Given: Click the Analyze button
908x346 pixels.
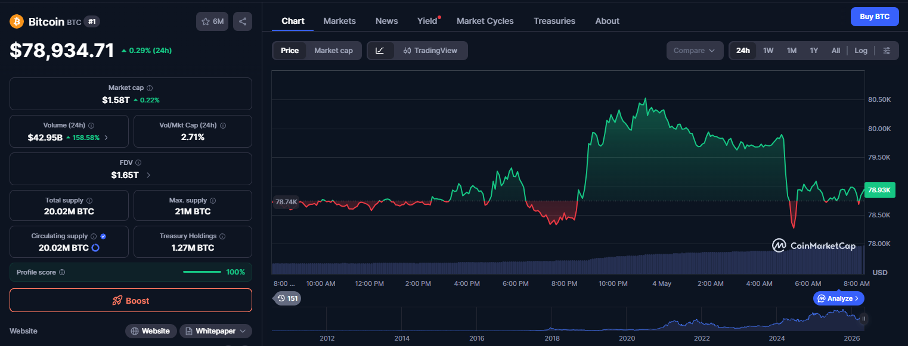Looking at the screenshot, I should click(838, 298).
